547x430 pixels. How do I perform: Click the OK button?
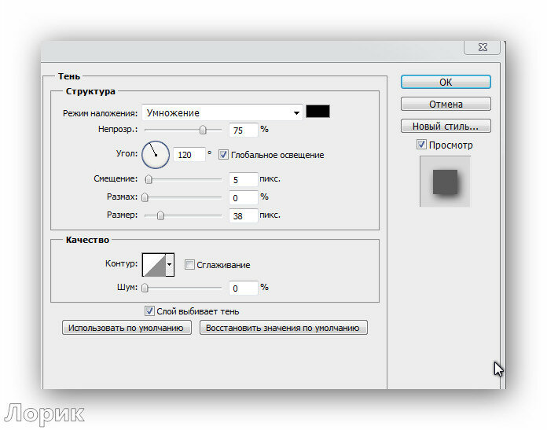[x=446, y=82]
